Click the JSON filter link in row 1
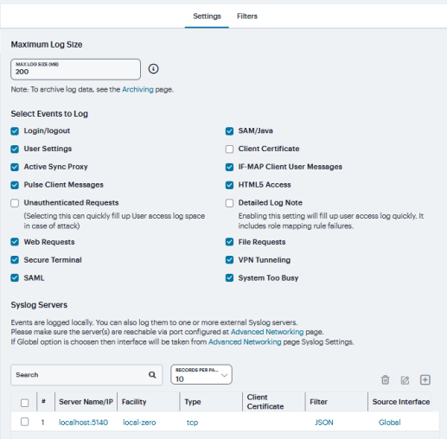Screen dimensions: 447x439 [x=324, y=423]
